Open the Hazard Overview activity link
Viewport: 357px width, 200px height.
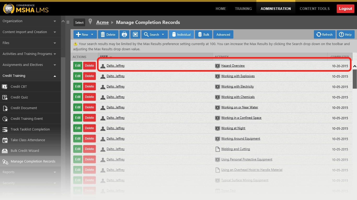(233, 66)
